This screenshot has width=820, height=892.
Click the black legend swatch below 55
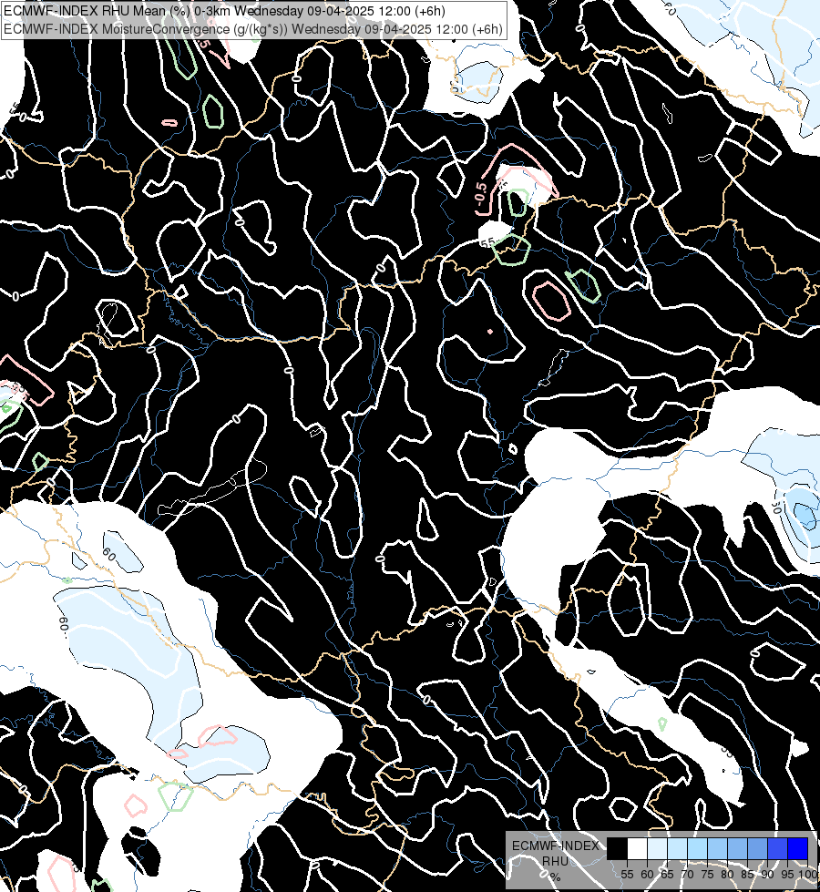[x=617, y=849]
